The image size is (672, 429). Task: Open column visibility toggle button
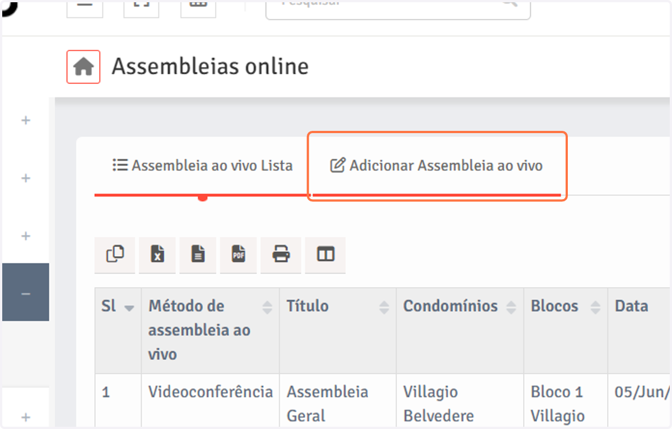pyautogui.click(x=325, y=255)
